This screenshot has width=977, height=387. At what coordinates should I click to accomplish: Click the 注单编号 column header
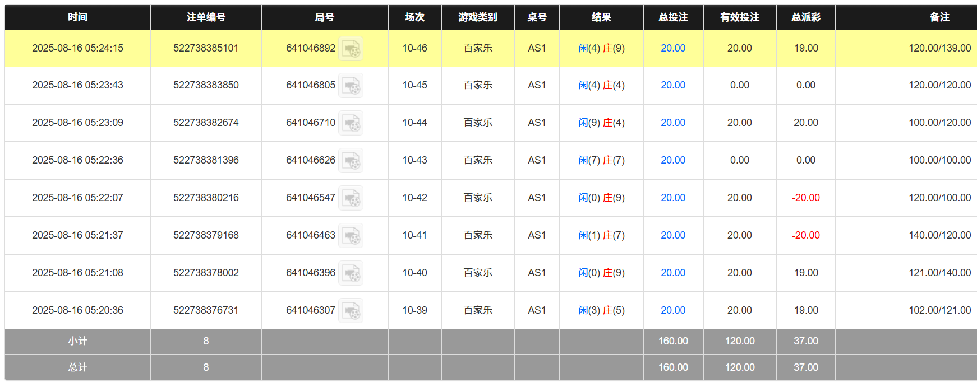pos(206,17)
